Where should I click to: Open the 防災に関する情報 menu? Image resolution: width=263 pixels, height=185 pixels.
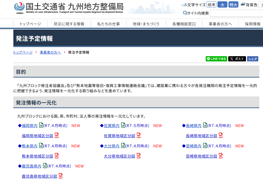pyautogui.click(x=69, y=24)
